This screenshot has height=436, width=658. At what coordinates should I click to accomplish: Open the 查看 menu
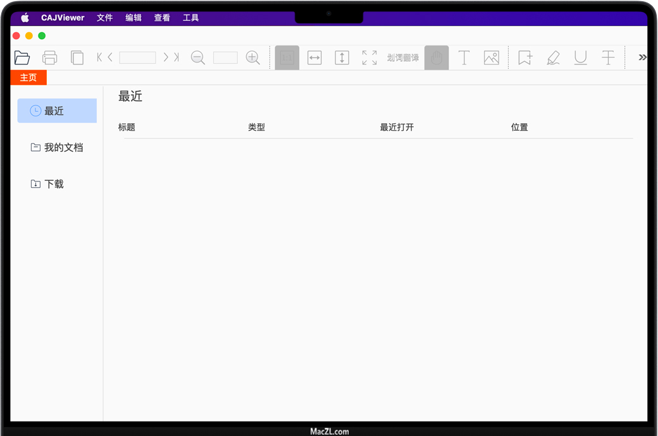pos(162,18)
